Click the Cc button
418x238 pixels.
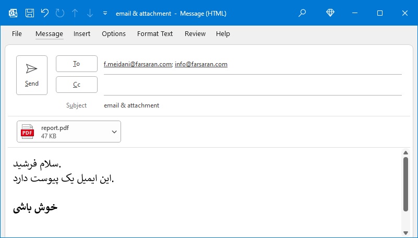pos(77,85)
